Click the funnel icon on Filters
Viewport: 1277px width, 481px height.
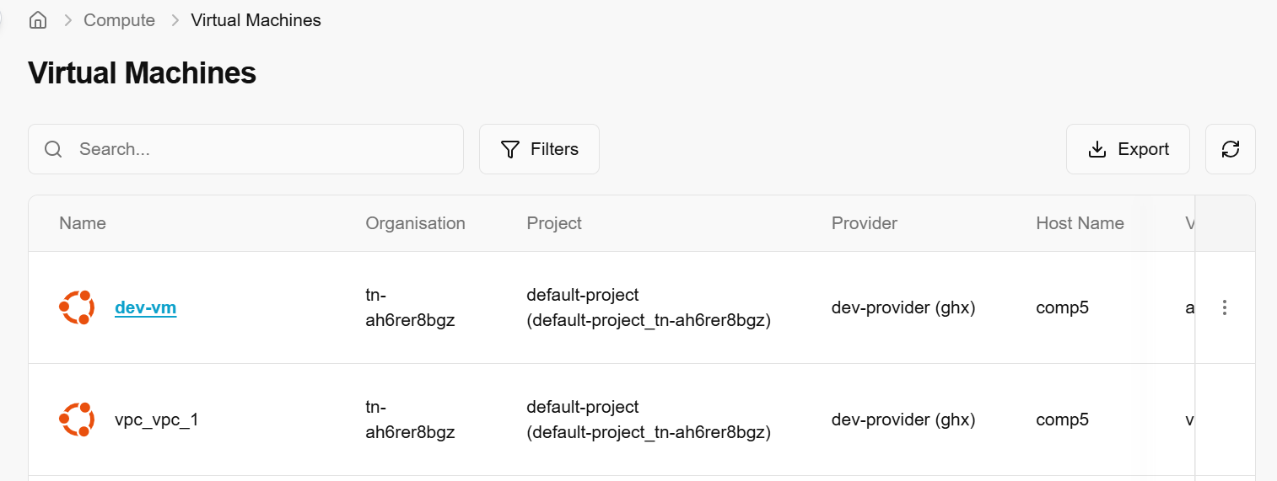510,149
